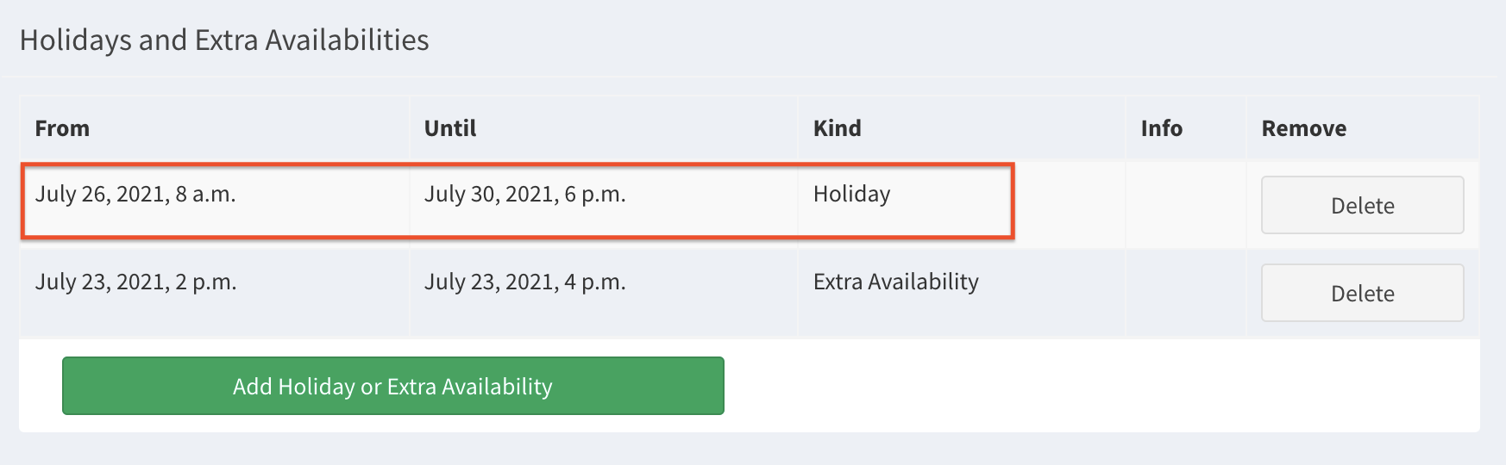Click the 'Holidays and Extra Availabilities' heading
This screenshot has width=1506, height=465.
click(x=224, y=40)
